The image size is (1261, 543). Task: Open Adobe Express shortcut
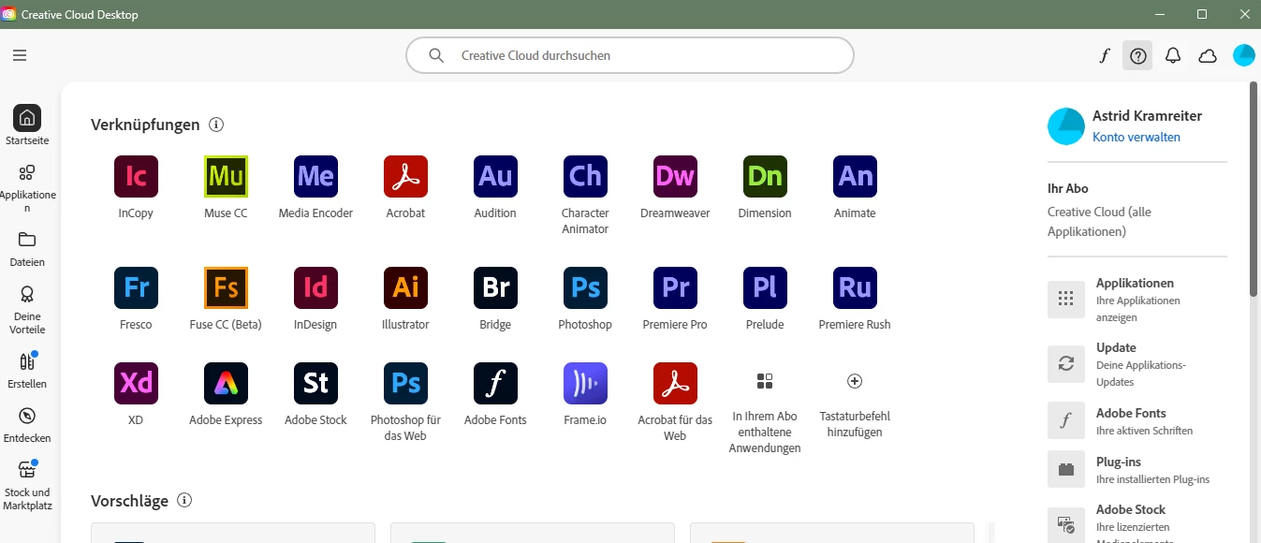[x=226, y=383]
